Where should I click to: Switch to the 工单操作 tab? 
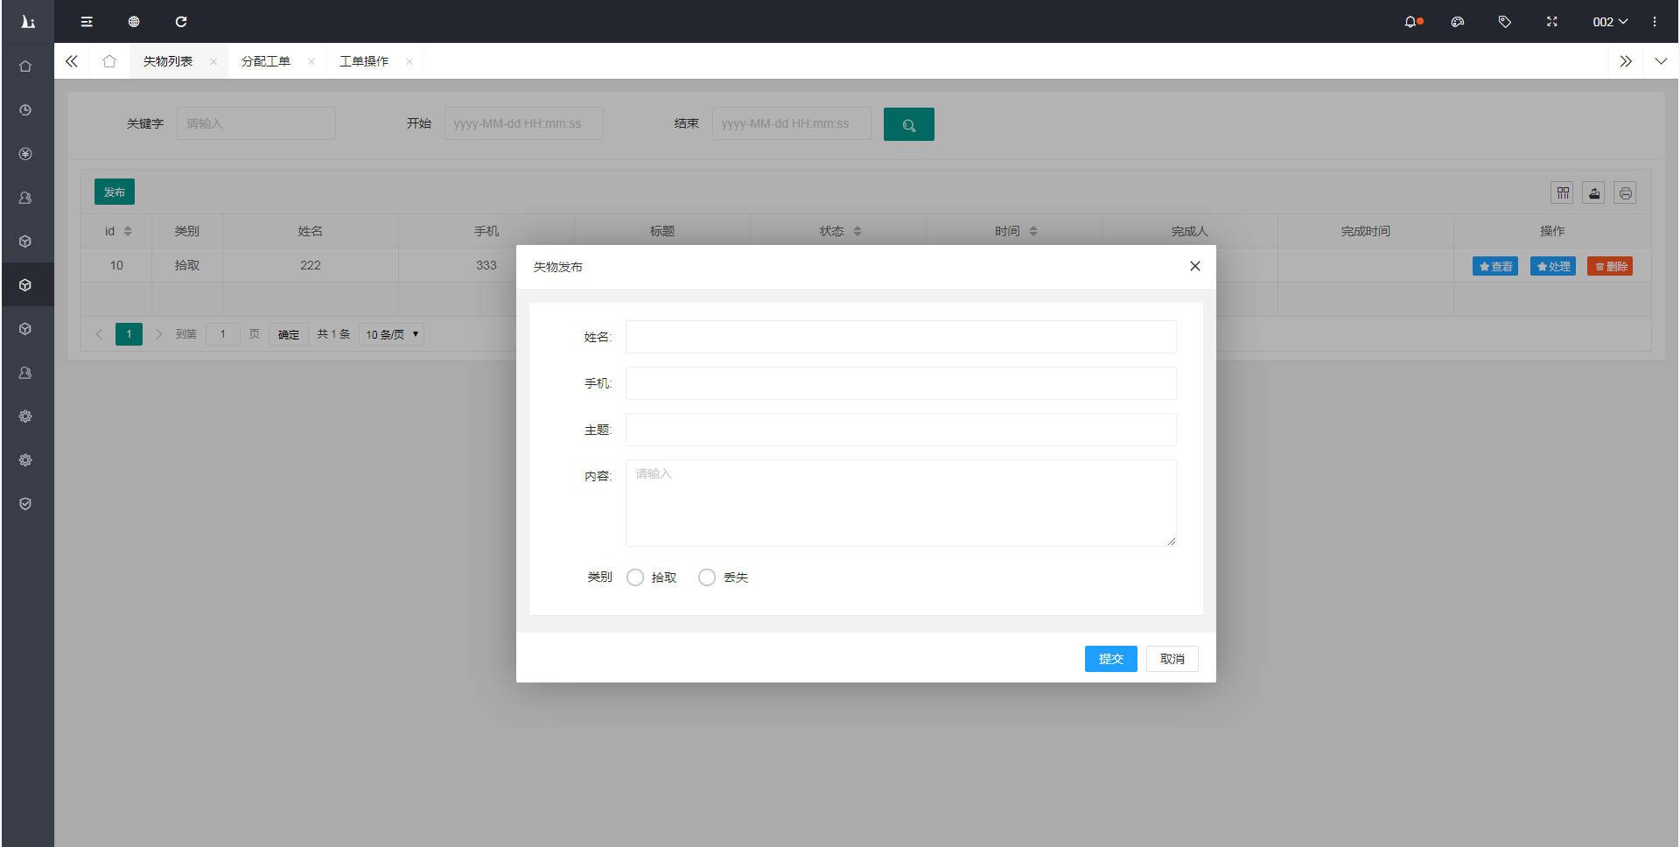364,61
